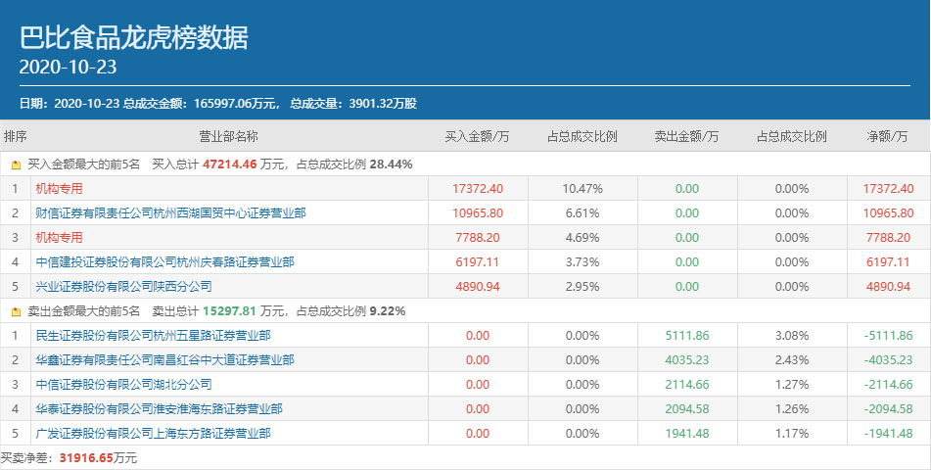Viewport: 931px width, 470px height.
Task: Click the icon beside 买入金额最大的前5名
Action: pos(16,164)
